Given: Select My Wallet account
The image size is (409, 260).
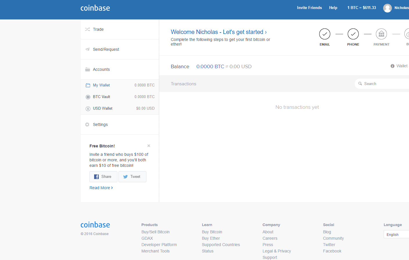Looking at the screenshot, I should (120, 85).
